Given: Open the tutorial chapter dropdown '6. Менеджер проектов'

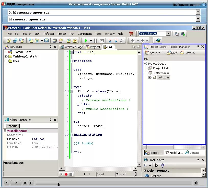Looking at the screenshot, I should coord(198,12).
